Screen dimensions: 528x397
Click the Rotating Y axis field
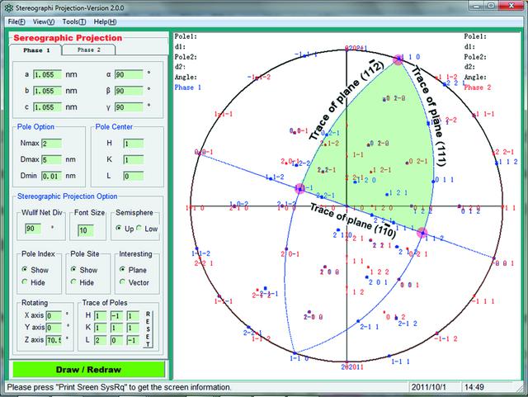tap(54, 328)
